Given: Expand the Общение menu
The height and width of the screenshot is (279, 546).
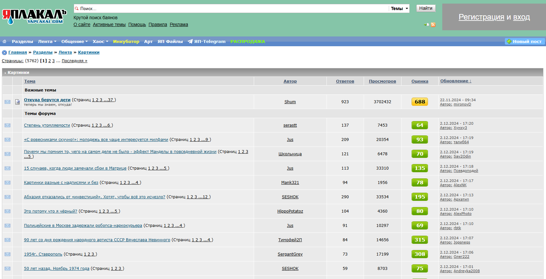Looking at the screenshot, I should pos(74,41).
